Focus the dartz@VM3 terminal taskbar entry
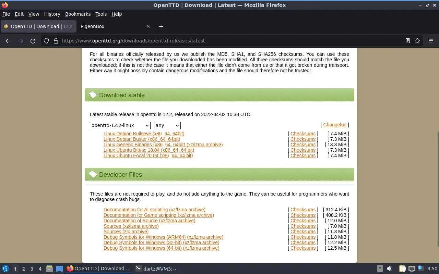Screen dimensions: 439x274 click(156, 269)
